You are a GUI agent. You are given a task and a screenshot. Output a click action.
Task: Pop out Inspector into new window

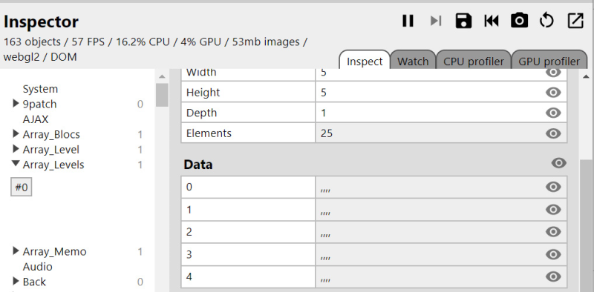pos(575,21)
